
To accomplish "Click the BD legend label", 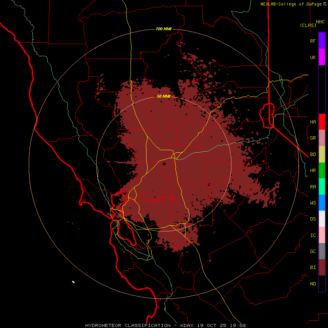I will tap(313, 155).
